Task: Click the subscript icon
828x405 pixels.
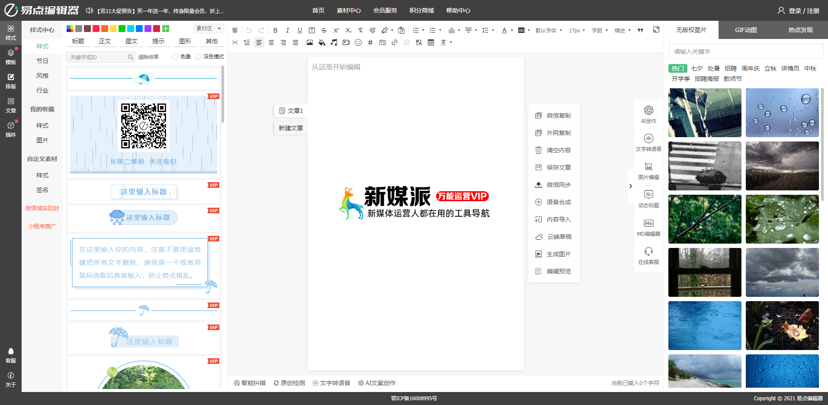Action: click(x=348, y=30)
